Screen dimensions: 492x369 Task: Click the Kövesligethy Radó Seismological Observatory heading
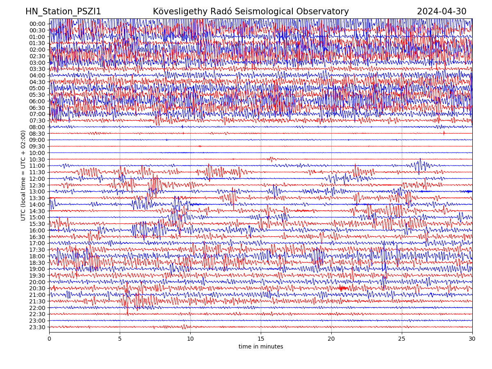click(251, 12)
